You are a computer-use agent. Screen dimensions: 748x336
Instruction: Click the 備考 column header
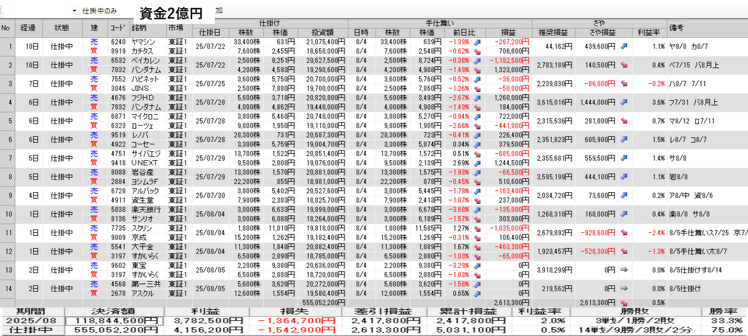pyautogui.click(x=676, y=27)
